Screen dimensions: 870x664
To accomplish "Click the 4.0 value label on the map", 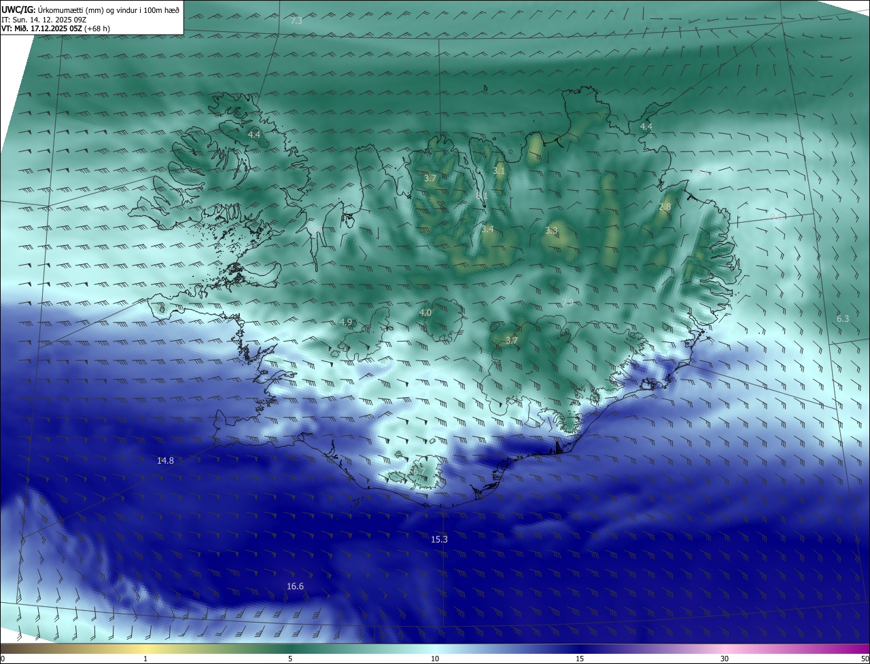I will 425,313.
